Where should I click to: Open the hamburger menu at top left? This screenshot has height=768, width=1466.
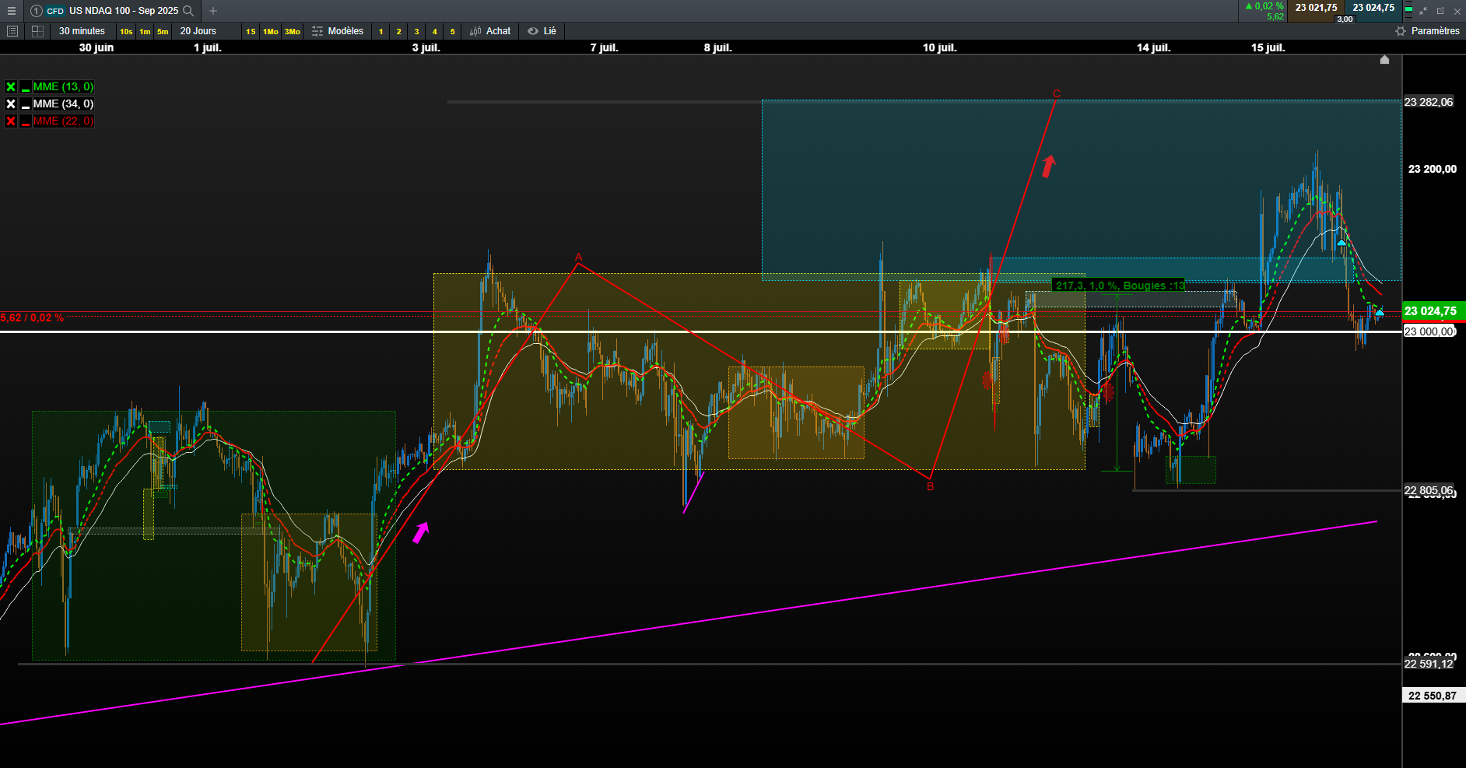12,11
